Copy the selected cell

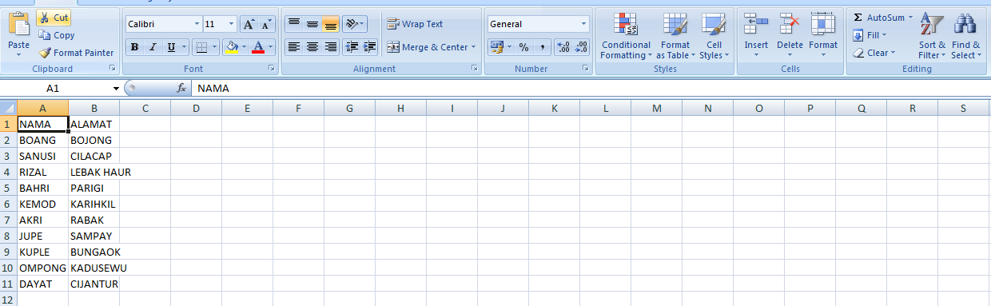(56, 35)
